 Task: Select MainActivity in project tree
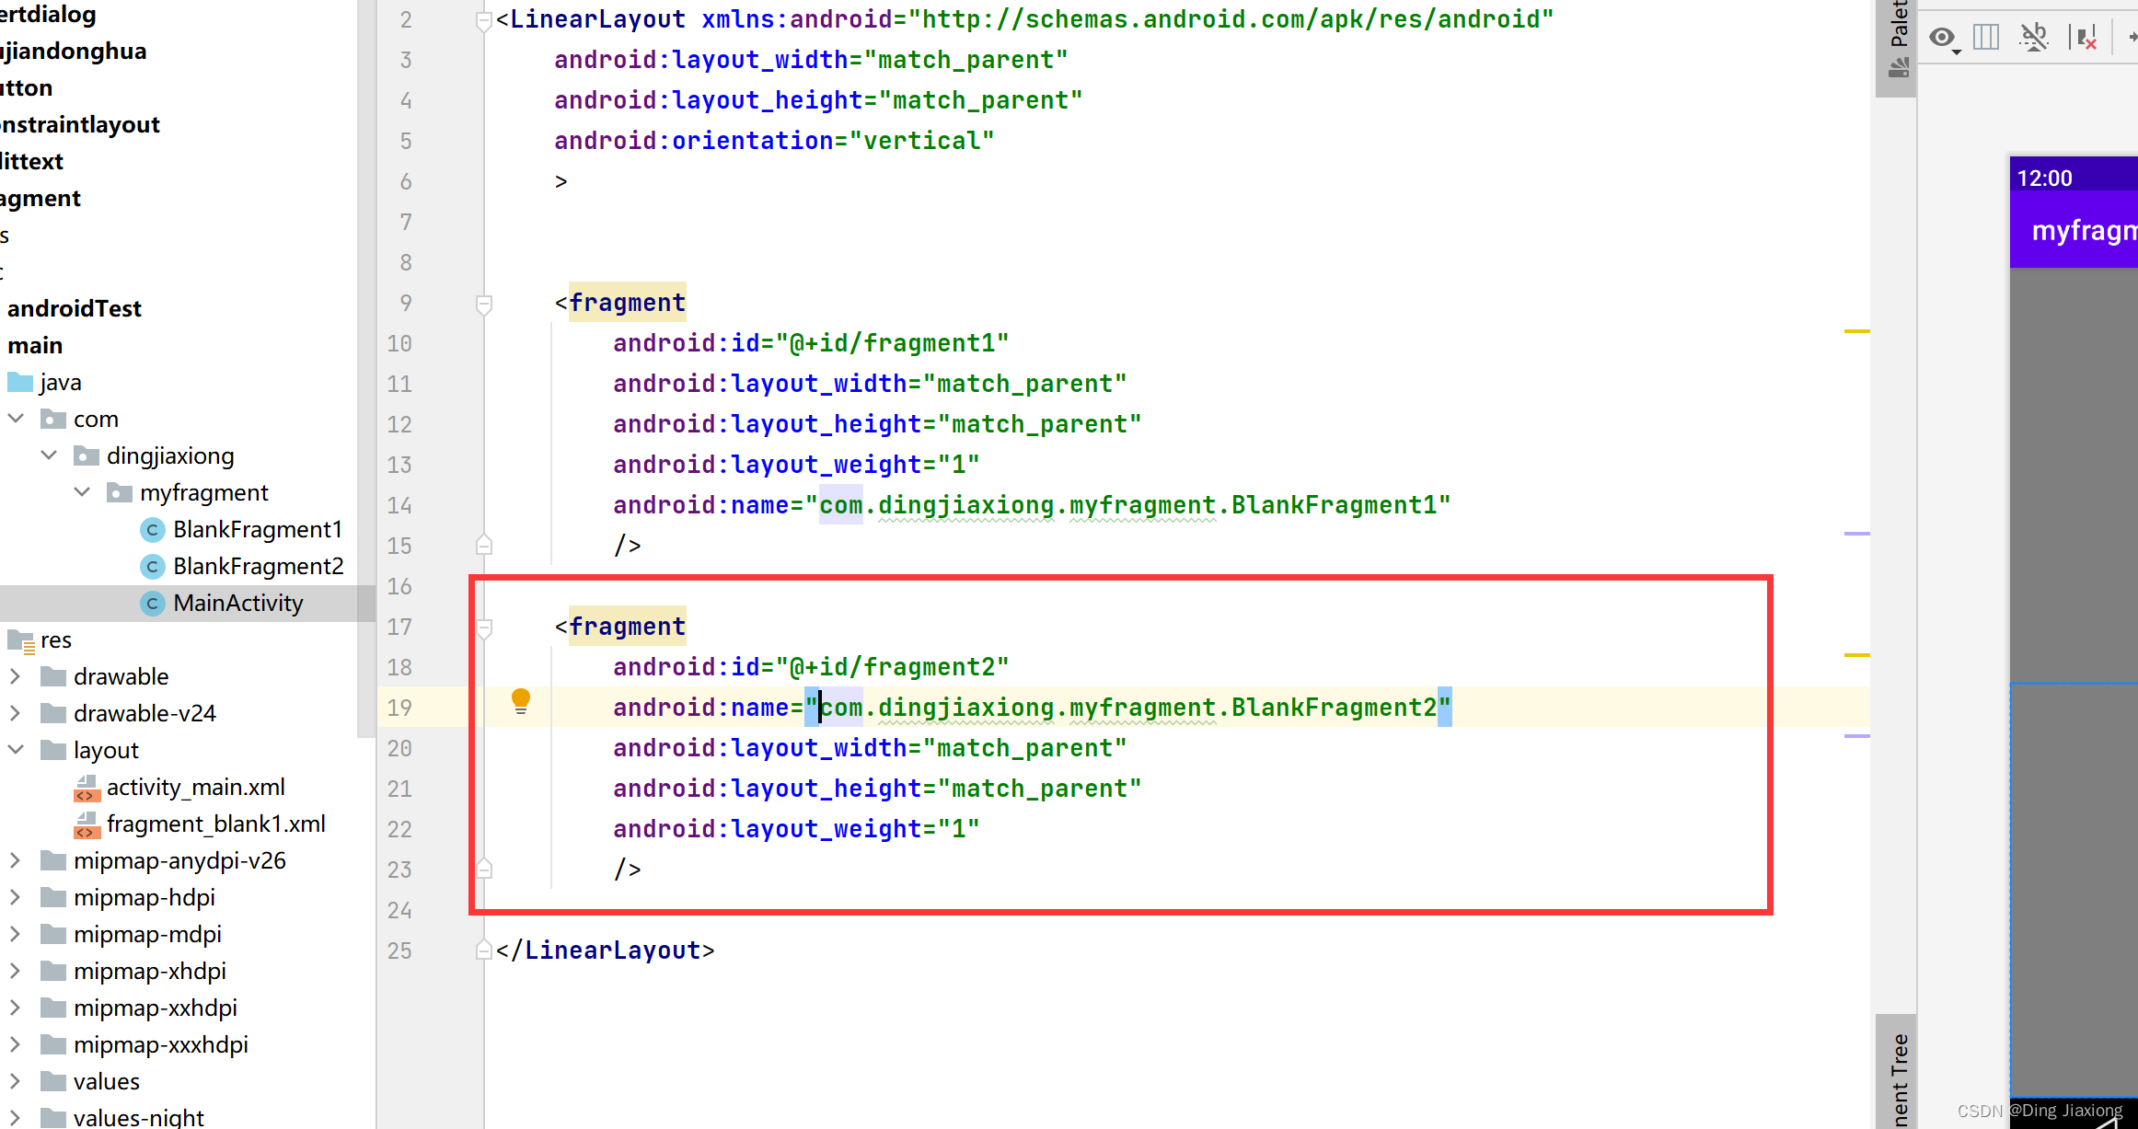[x=237, y=603]
